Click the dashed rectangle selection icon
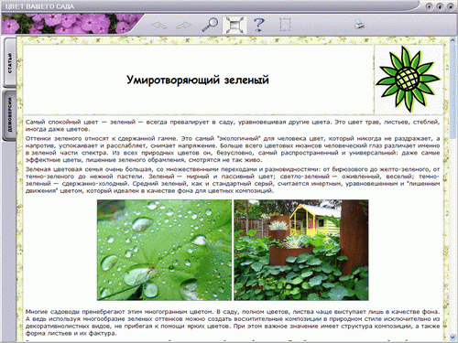This screenshot has height=343, width=458. (286, 25)
